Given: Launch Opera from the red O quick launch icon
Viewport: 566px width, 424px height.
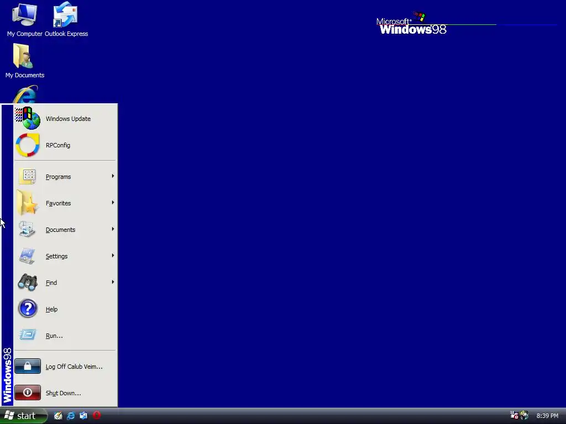Looking at the screenshot, I should point(96,415).
